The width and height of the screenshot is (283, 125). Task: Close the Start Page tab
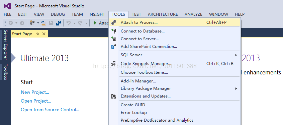44,34
